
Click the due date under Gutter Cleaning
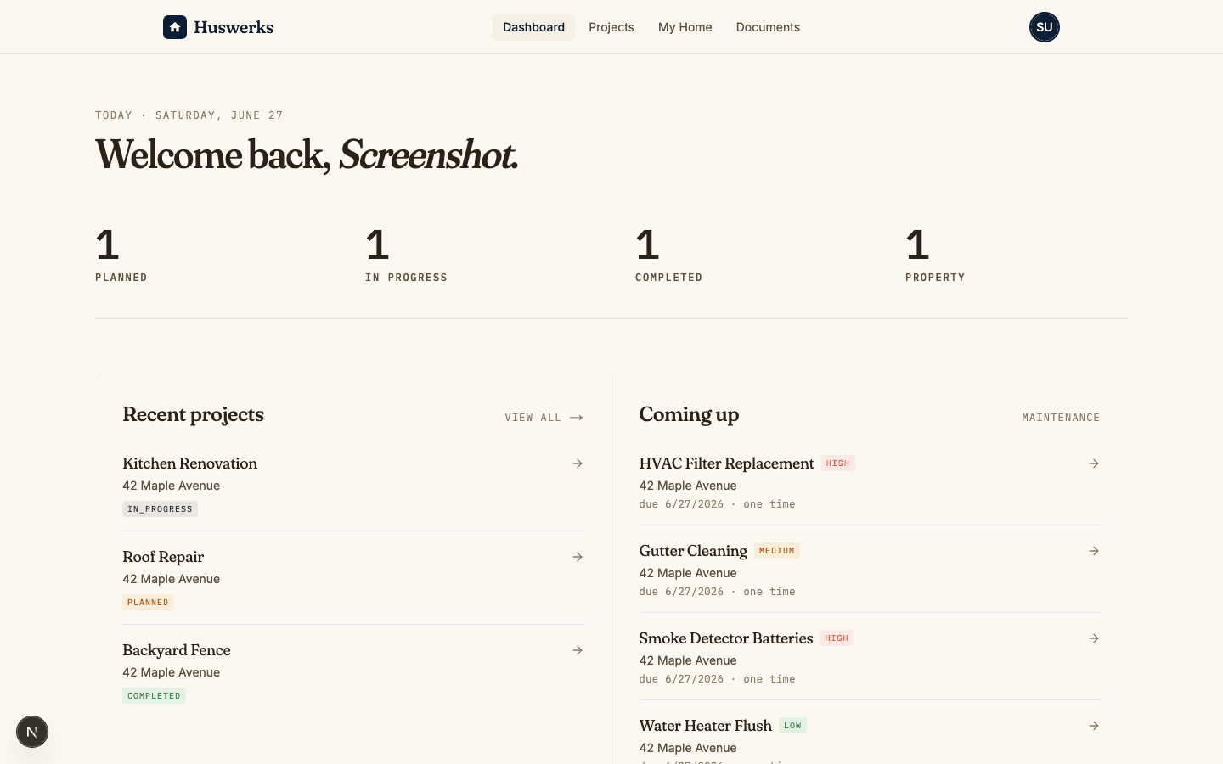717,592
